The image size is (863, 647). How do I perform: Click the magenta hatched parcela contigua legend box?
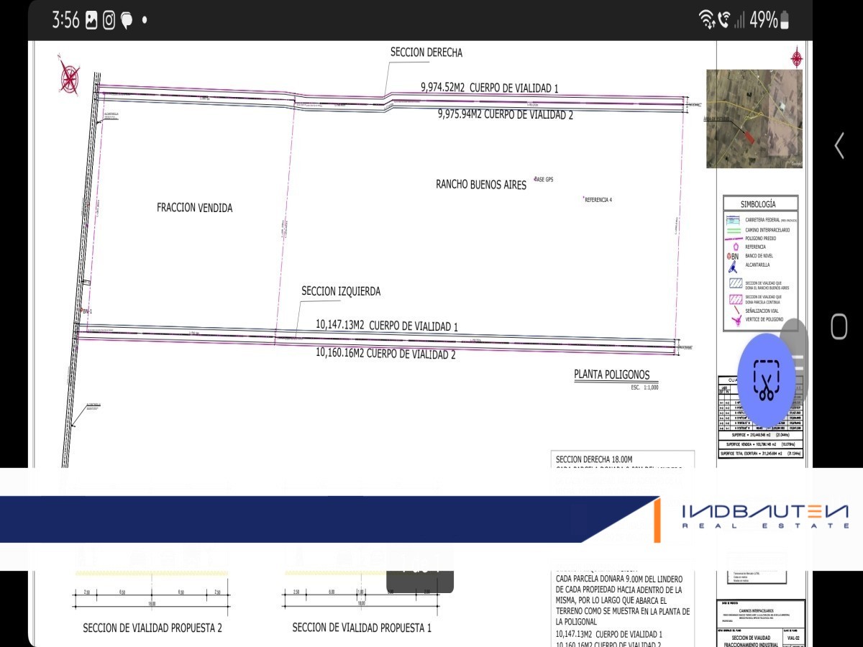click(x=734, y=298)
